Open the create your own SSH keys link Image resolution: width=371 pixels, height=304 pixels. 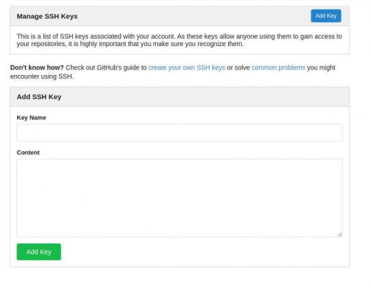(x=187, y=68)
